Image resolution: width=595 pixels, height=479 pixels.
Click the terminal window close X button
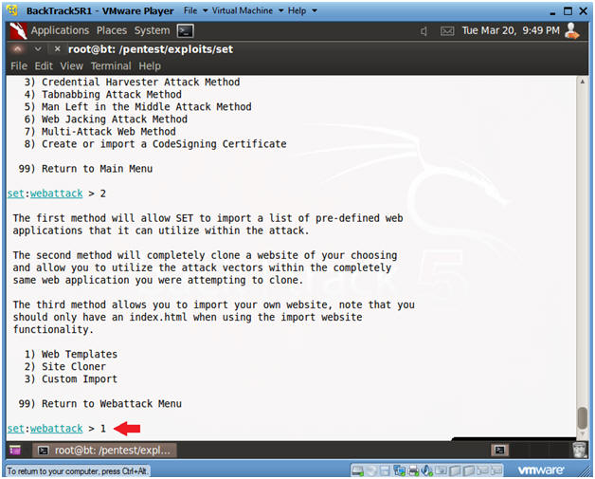click(57, 49)
